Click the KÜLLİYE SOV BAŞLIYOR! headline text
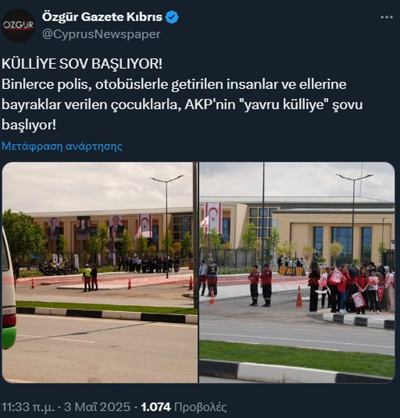Screen dimensions: 400x418 pyautogui.click(x=82, y=64)
